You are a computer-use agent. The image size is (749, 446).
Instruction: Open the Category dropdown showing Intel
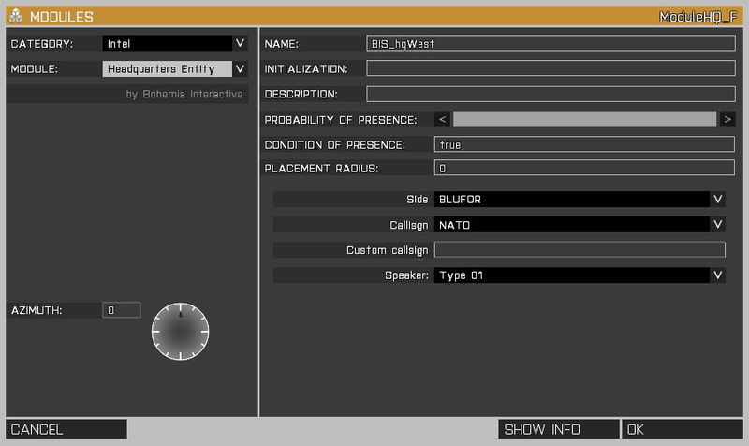[174, 43]
